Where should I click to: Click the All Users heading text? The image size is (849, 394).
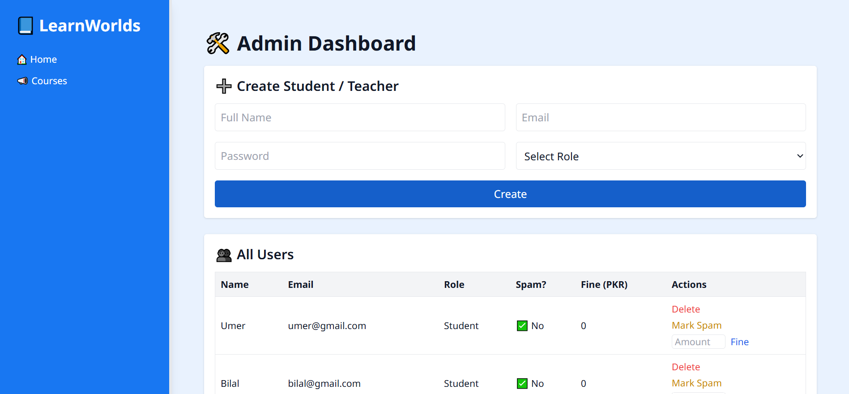[x=265, y=255]
